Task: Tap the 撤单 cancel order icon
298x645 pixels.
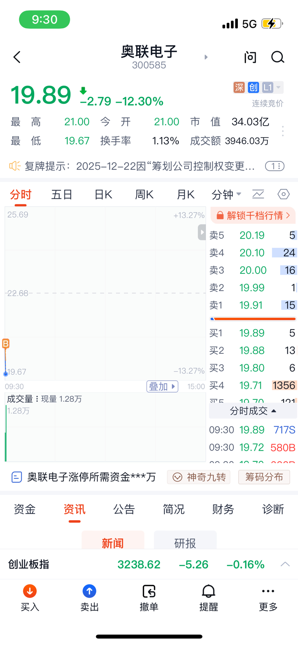Action: pyautogui.click(x=149, y=591)
